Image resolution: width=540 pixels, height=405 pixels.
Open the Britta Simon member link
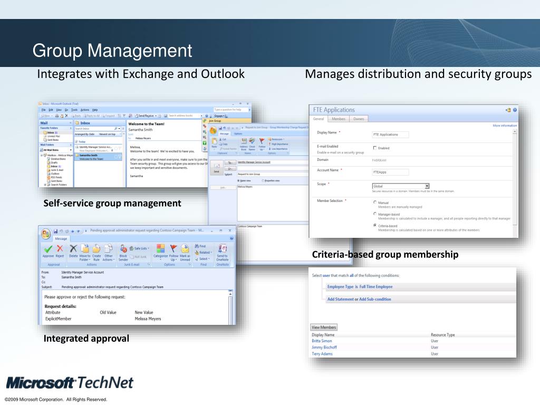[322, 341]
